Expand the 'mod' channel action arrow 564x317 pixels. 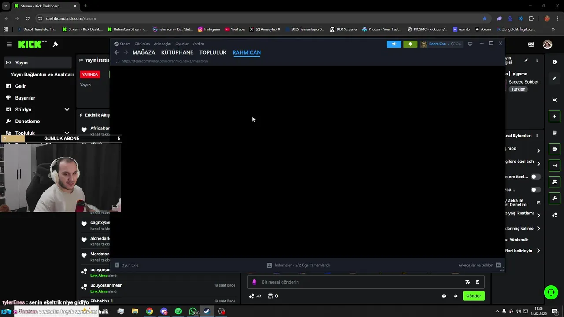coord(538,151)
